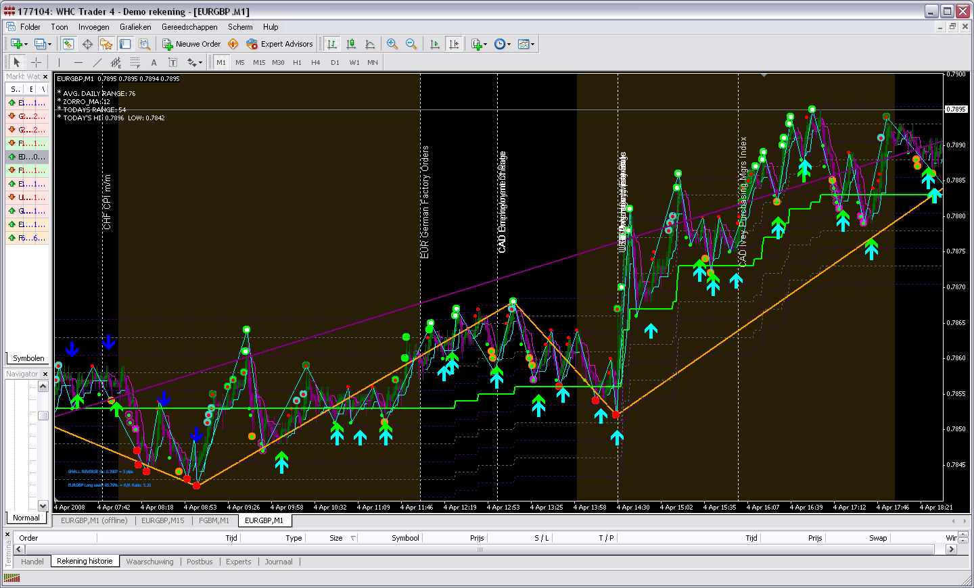Insert arrow symbols tool icon
The image size is (974, 588).
point(191,62)
